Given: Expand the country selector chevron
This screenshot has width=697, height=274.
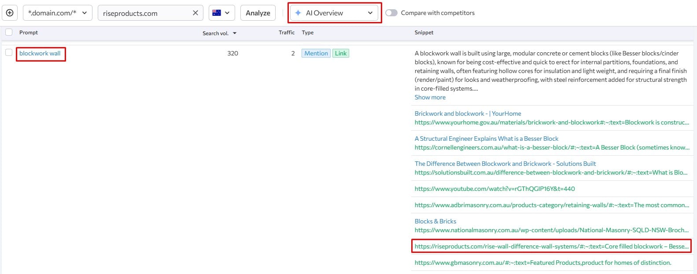Looking at the screenshot, I should click(227, 13).
